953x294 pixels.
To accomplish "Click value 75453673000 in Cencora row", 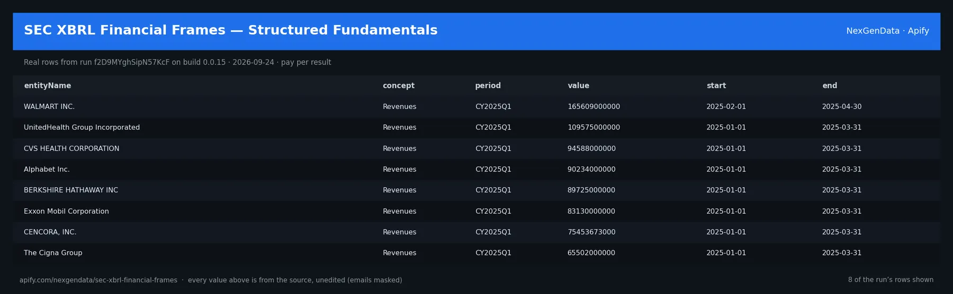I will 591,232.
